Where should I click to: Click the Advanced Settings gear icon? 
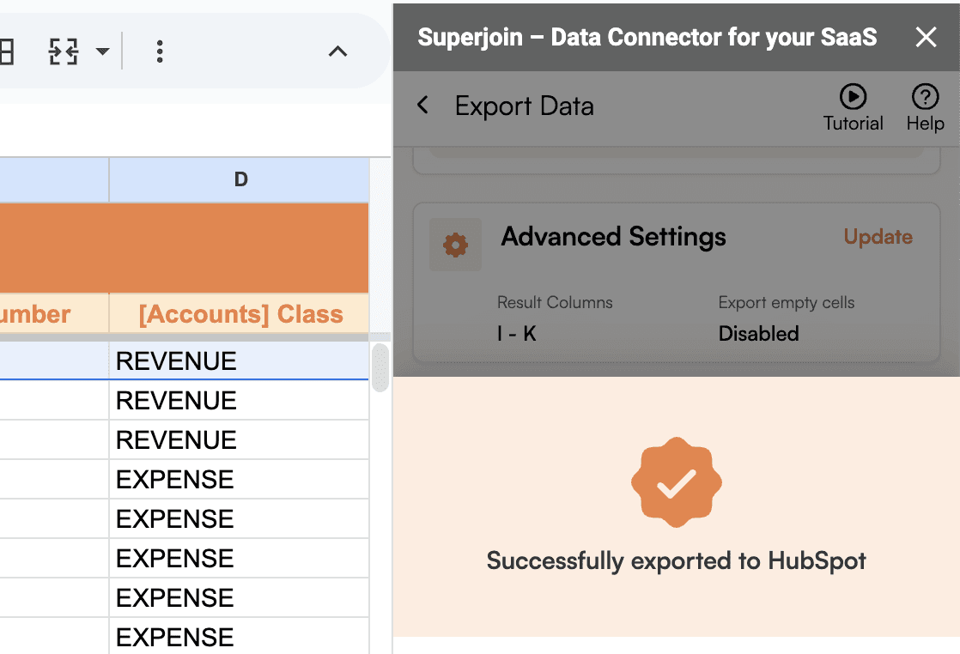coord(455,245)
